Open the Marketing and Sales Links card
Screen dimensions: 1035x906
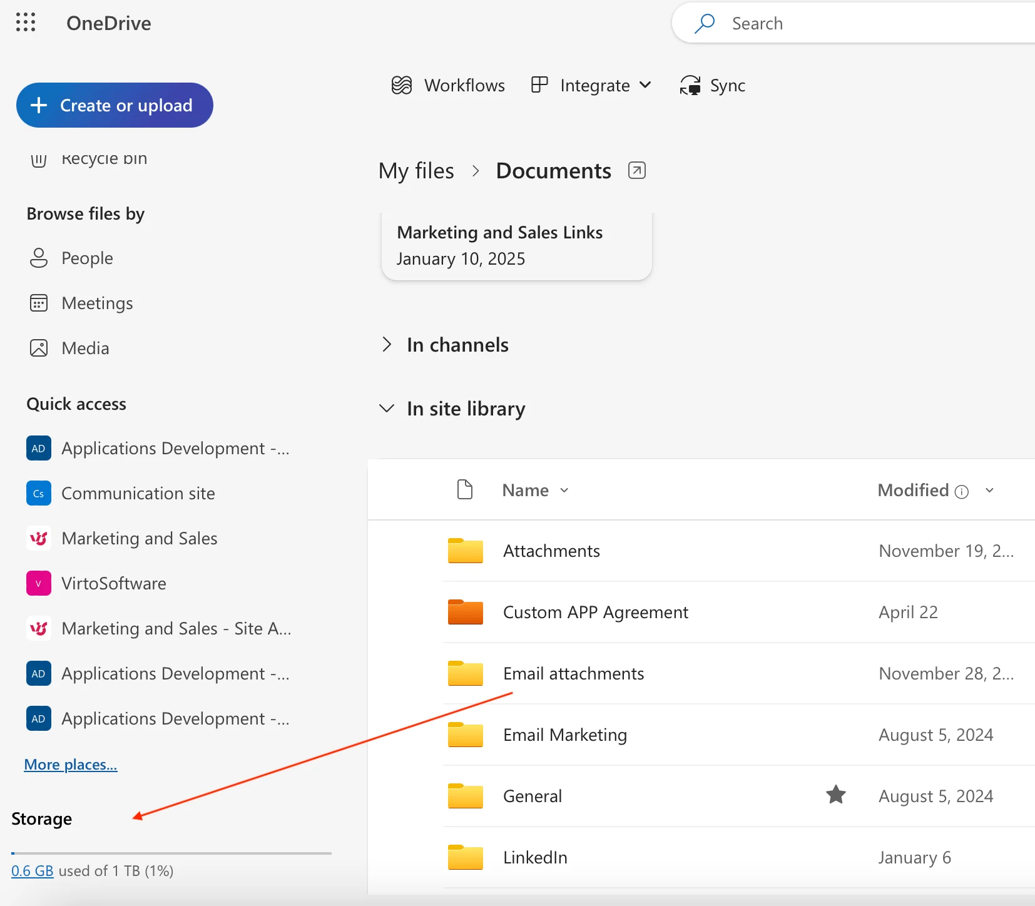(517, 246)
